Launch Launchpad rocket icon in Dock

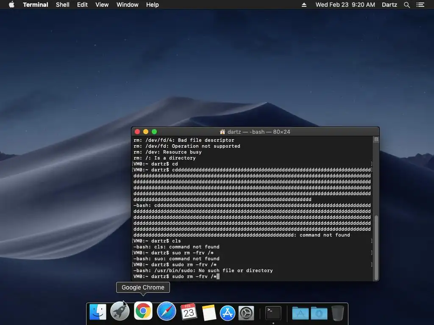pos(120,312)
